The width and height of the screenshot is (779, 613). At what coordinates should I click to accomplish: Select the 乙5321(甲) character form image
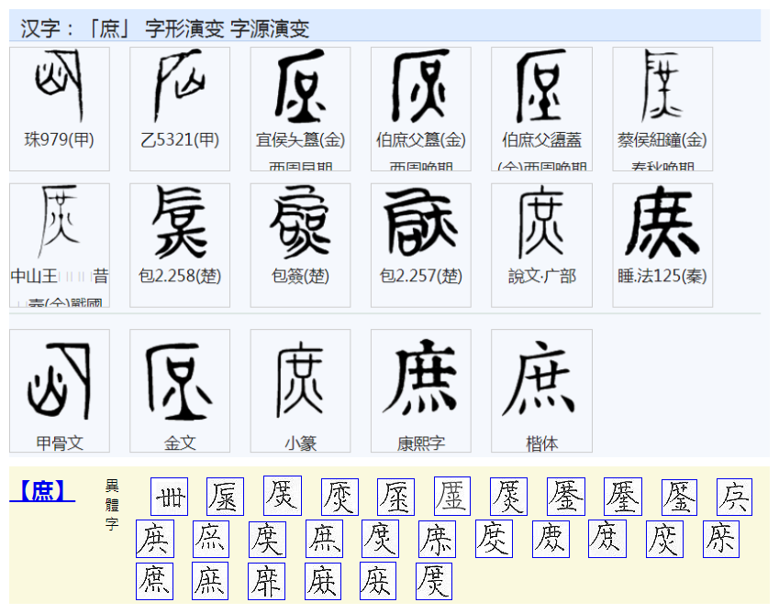pyautogui.click(x=179, y=87)
